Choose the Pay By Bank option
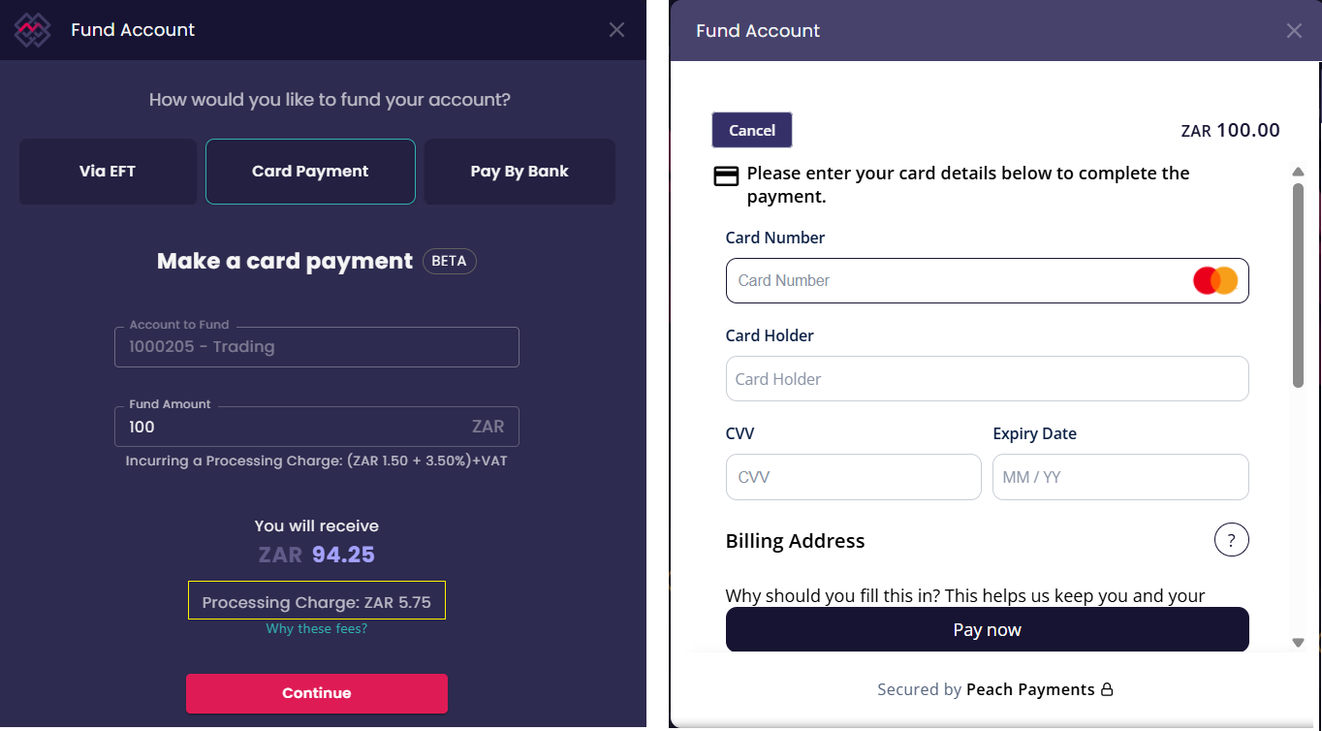The image size is (1322, 731). tap(519, 172)
